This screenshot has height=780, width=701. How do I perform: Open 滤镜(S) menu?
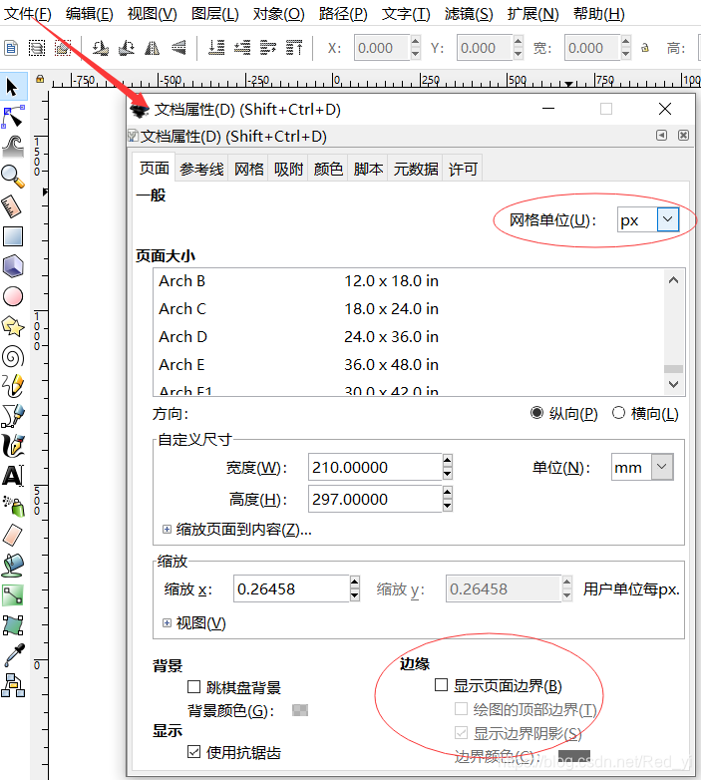pyautogui.click(x=469, y=13)
